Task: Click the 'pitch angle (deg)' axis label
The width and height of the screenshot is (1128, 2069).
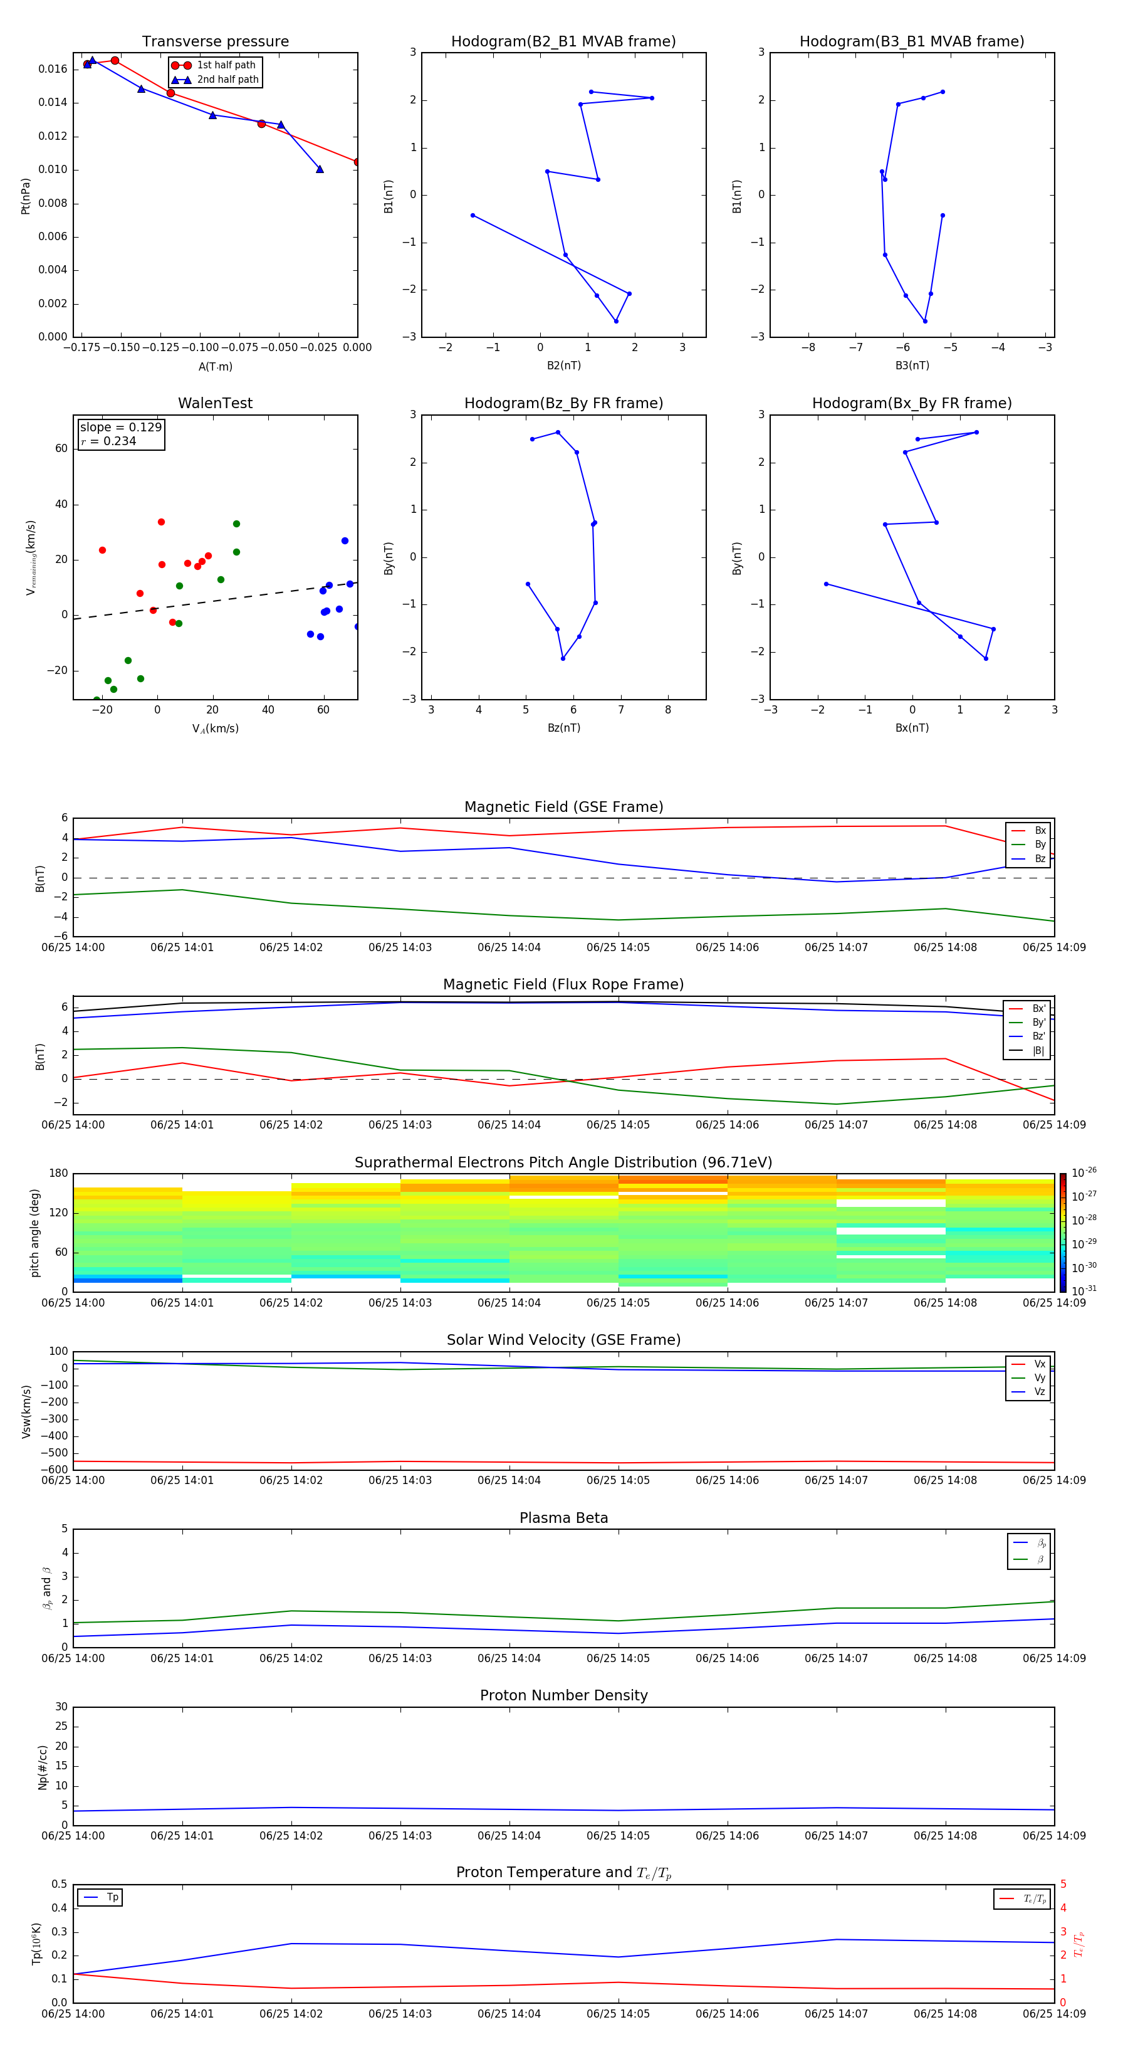Action: pos(34,1233)
